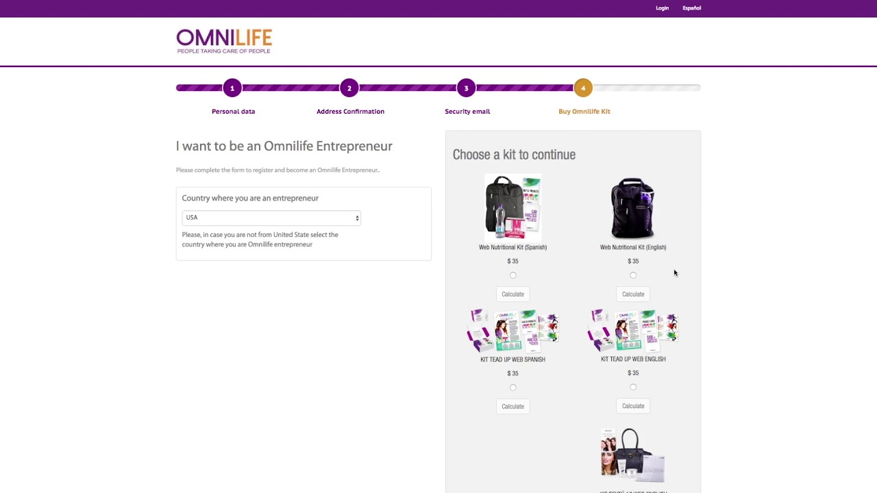Select KIT TEAD UP WEB ENGLISH radio button
The width and height of the screenshot is (877, 493).
coord(633,387)
